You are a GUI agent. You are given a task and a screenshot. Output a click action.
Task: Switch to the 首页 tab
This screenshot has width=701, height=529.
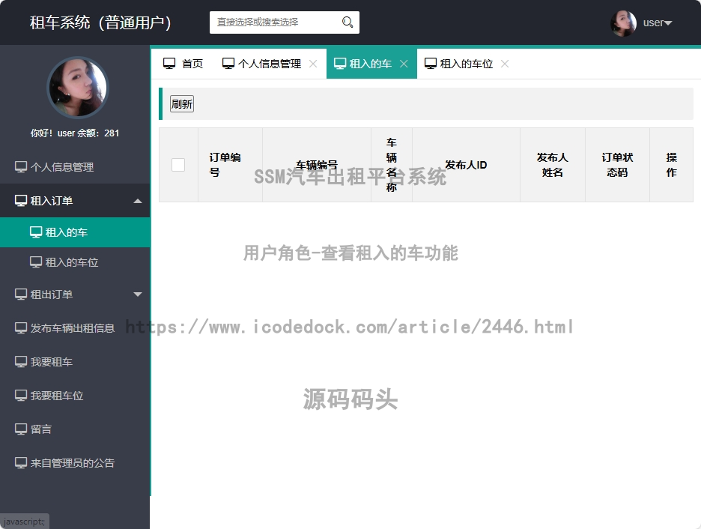point(183,64)
